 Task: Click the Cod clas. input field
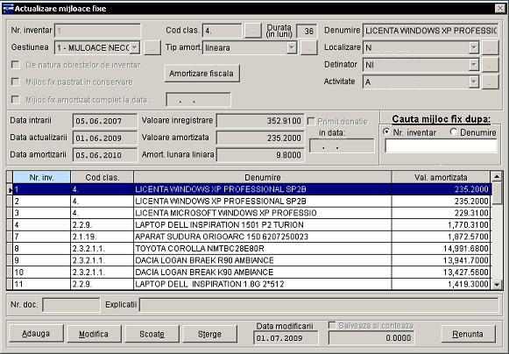tap(222, 31)
